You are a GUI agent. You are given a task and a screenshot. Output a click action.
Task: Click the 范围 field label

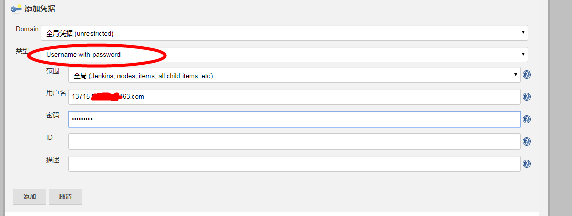(53, 71)
